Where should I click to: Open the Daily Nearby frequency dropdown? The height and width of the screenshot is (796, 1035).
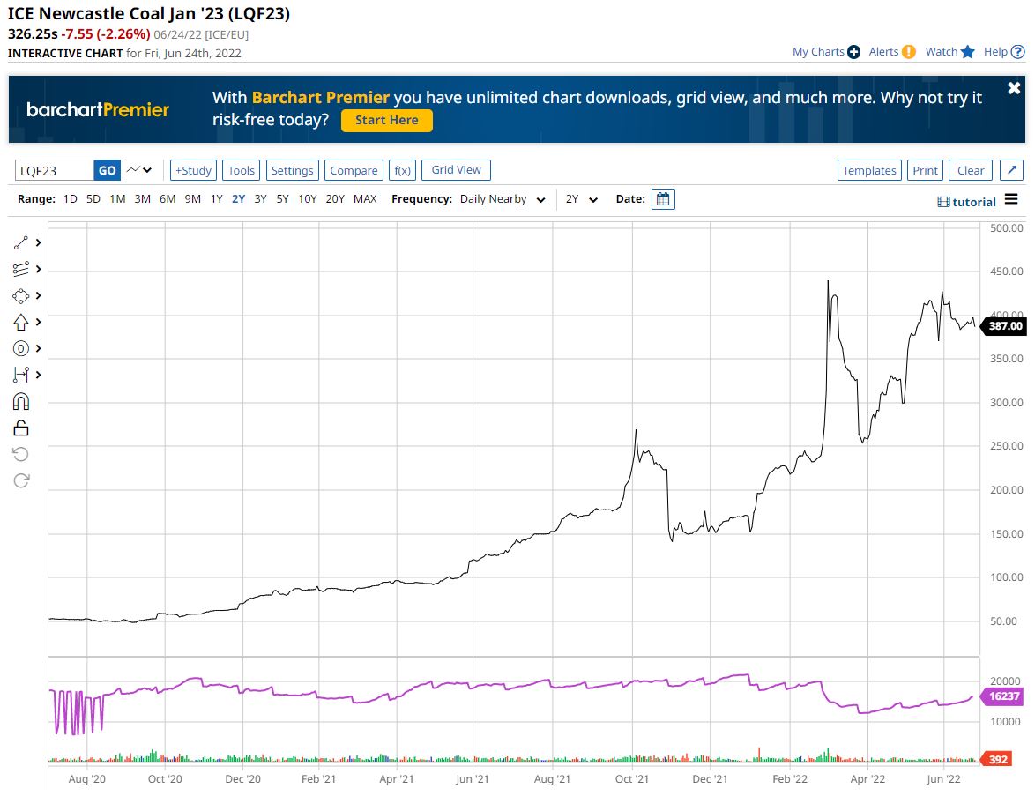pyautogui.click(x=503, y=199)
